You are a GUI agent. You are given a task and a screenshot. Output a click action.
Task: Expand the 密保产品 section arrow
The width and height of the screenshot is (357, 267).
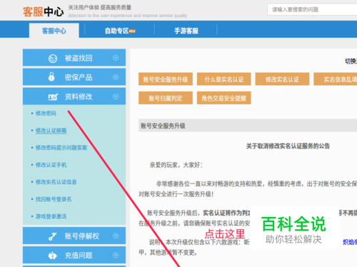point(116,77)
